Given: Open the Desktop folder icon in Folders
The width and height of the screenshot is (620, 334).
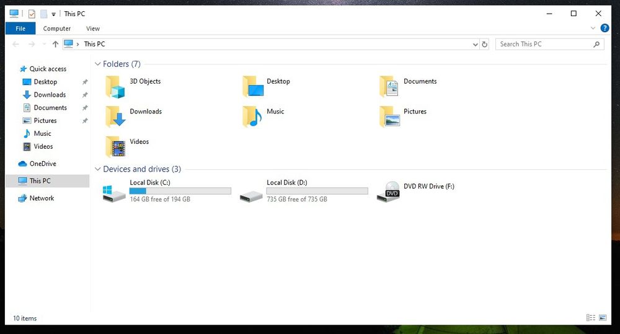Looking at the screenshot, I should coord(253,87).
